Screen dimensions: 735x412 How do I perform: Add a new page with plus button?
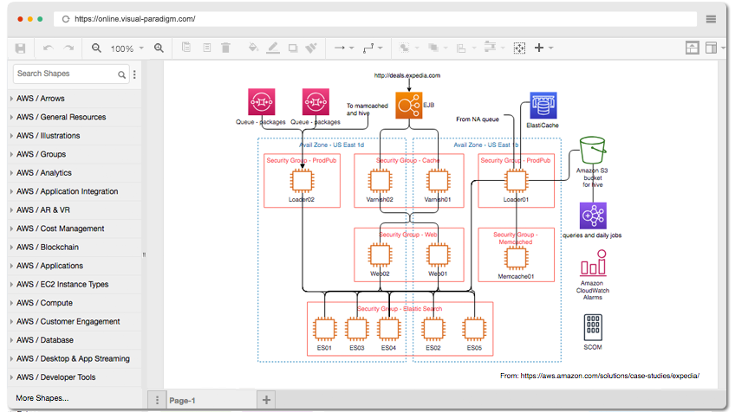tap(266, 400)
